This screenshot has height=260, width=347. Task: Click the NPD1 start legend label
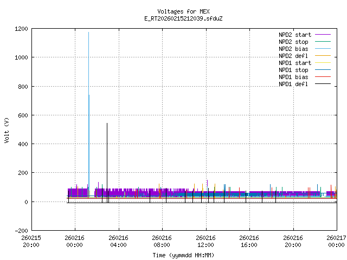295,63
